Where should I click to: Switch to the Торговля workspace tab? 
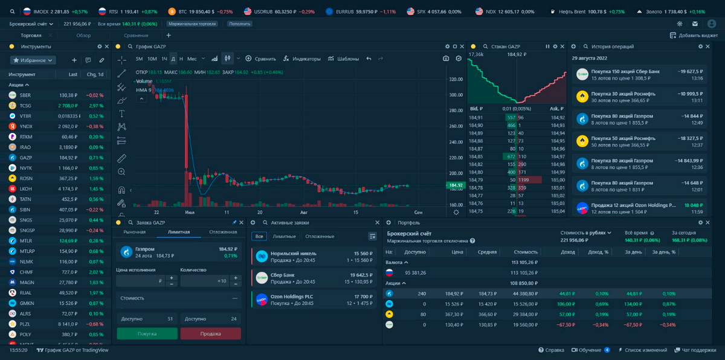(x=31, y=35)
